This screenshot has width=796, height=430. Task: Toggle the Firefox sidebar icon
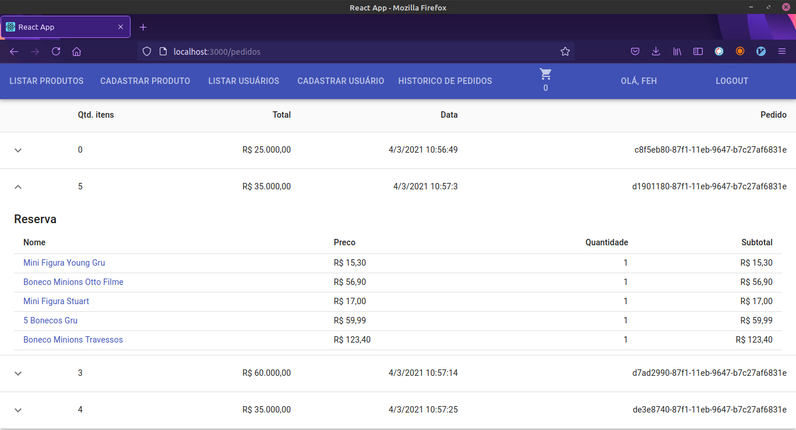pos(698,51)
